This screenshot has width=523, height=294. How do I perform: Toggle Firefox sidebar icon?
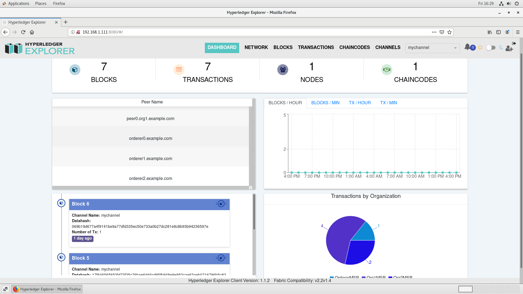point(498,32)
